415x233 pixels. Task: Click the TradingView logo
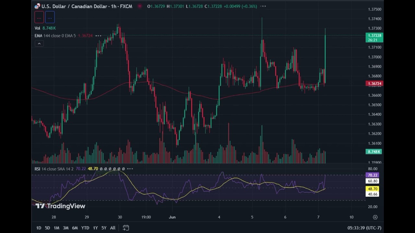[x=60, y=206]
